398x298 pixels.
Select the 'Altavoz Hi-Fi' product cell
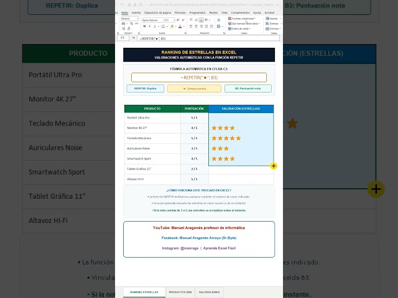(152, 179)
